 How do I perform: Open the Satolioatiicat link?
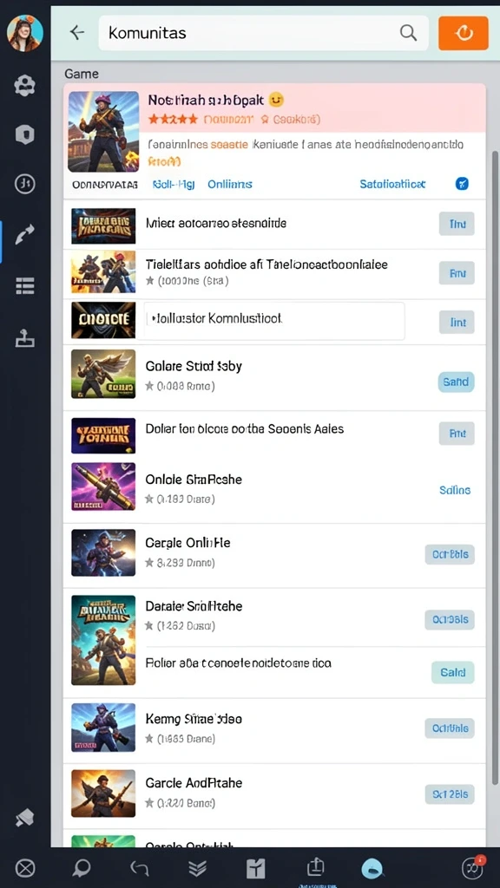392,184
